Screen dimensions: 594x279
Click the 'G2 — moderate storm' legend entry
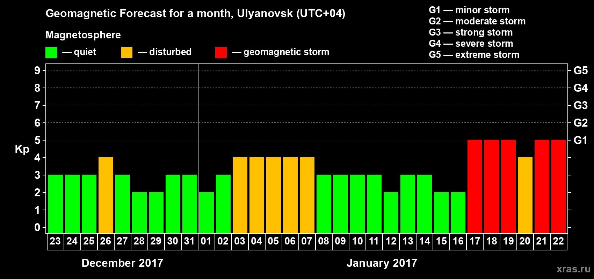(477, 21)
